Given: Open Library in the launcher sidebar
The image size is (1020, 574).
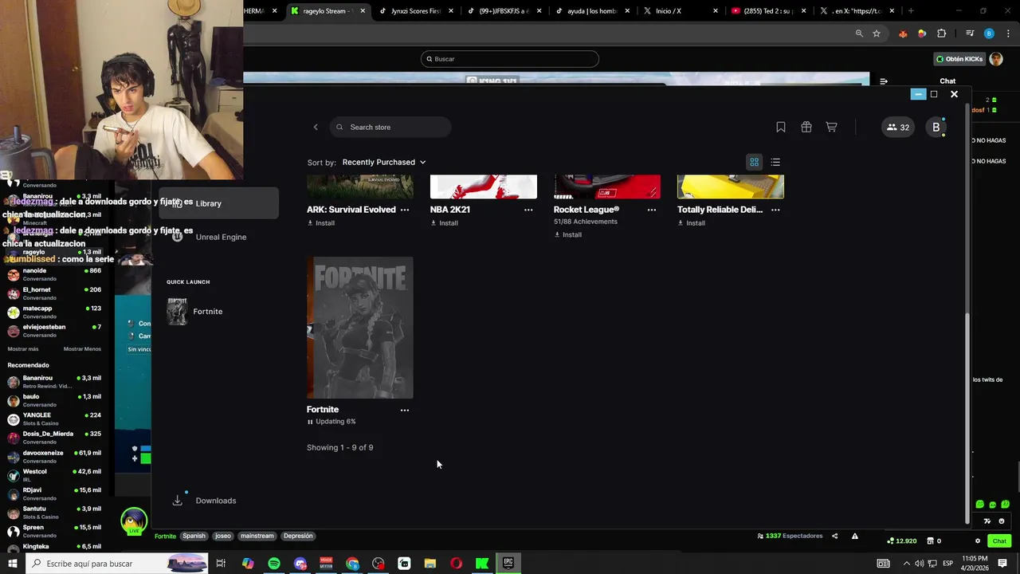Looking at the screenshot, I should 219,203.
